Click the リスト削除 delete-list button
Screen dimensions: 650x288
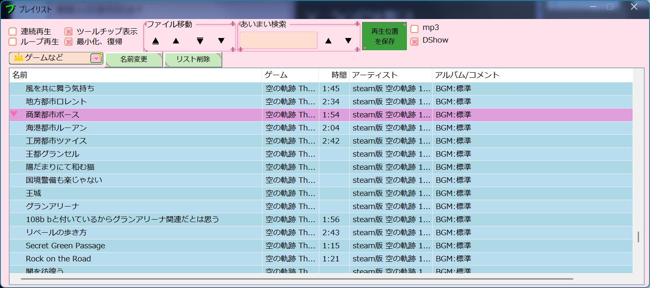click(193, 59)
